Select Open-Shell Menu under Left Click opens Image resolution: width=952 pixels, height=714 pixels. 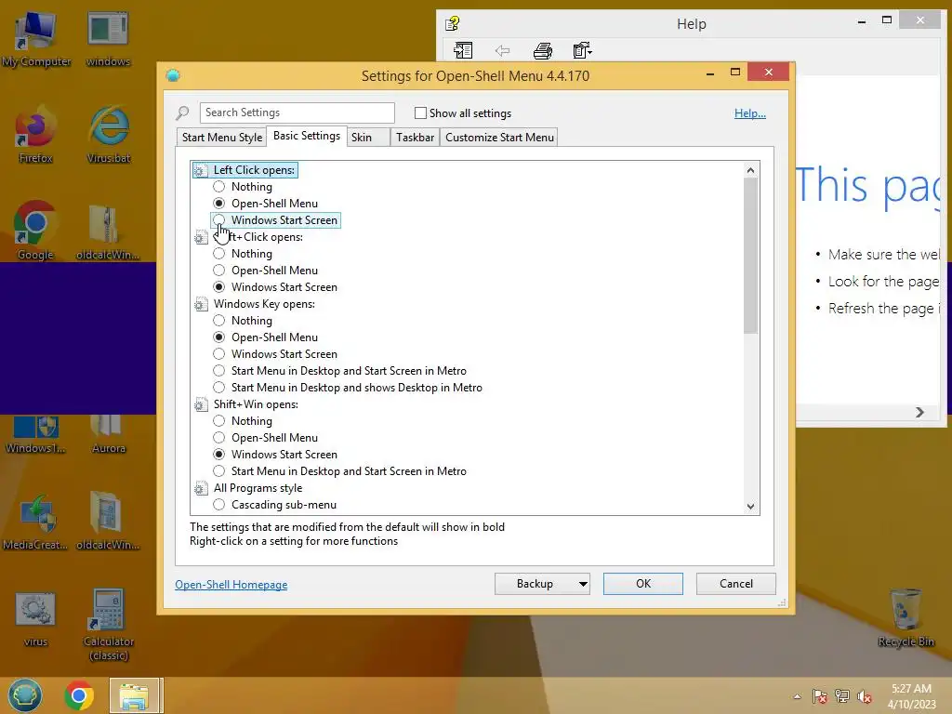pos(219,204)
